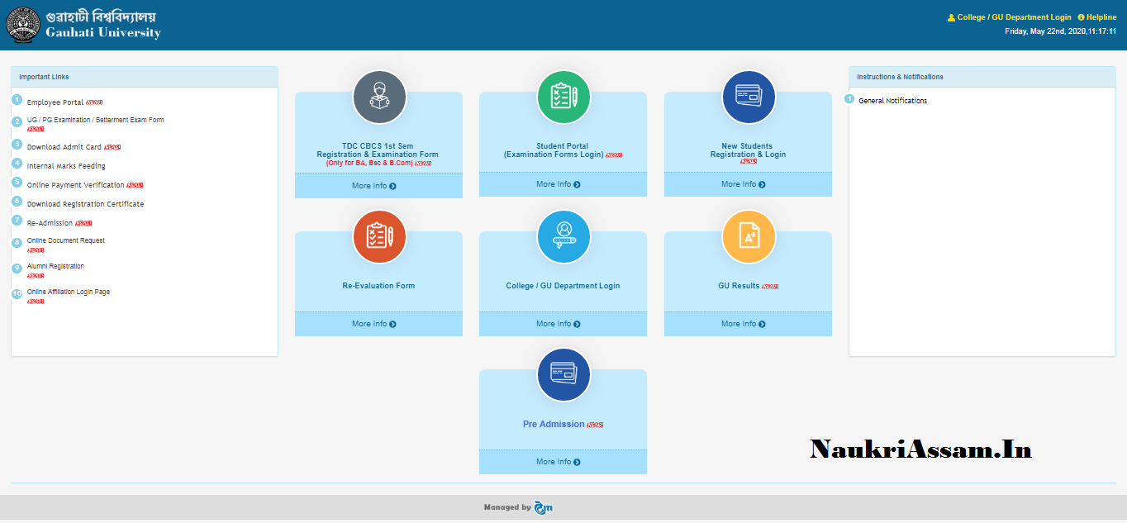1127x523 pixels.
Task: Click the GU Results card title
Action: [739, 286]
